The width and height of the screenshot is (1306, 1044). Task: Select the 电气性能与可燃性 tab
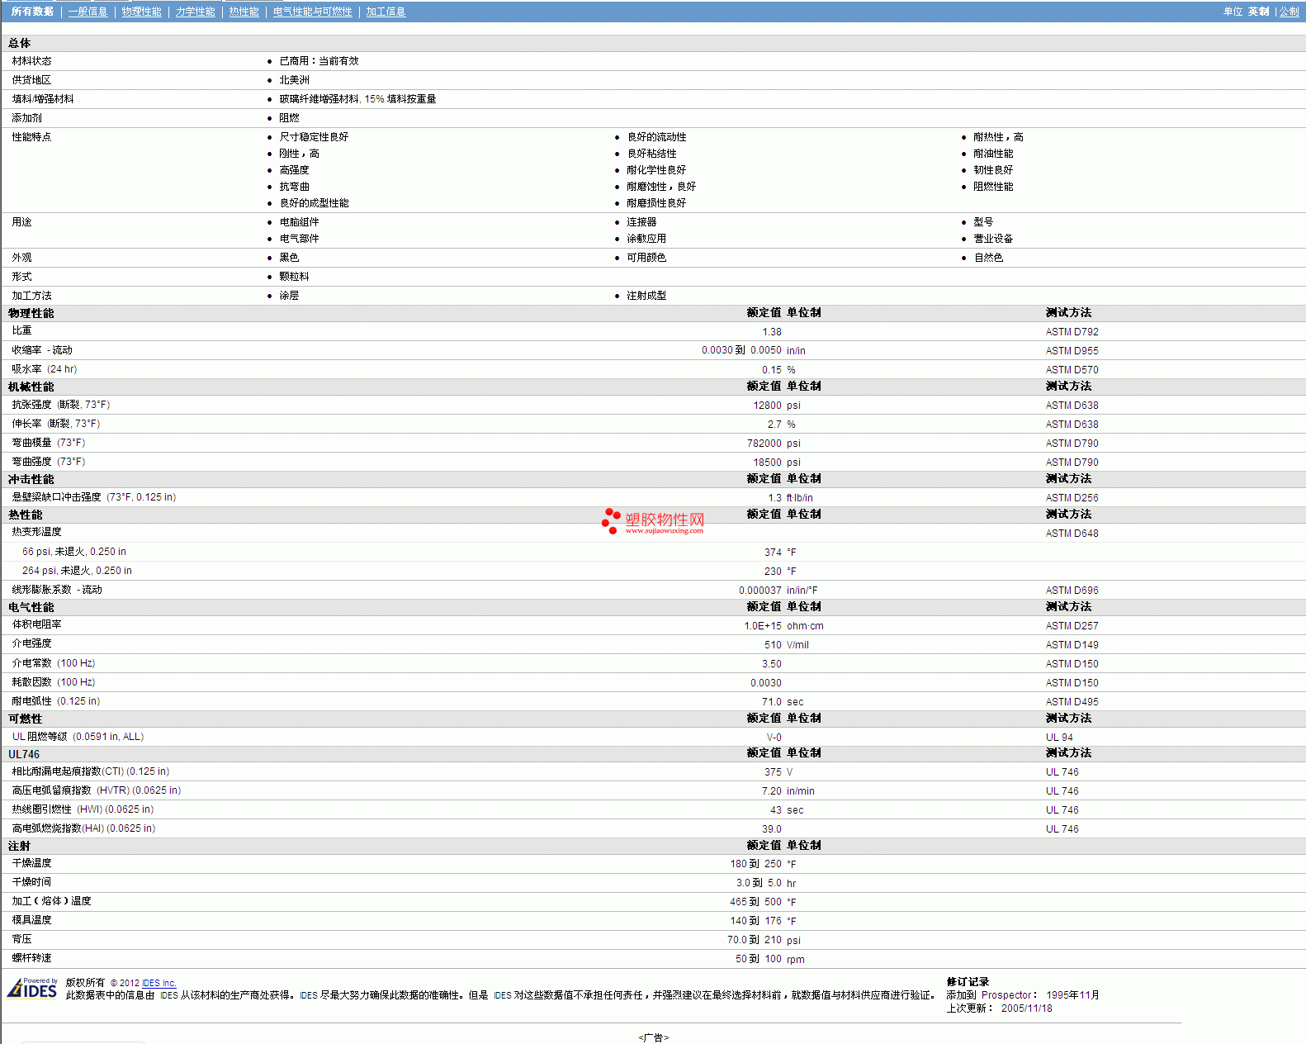click(312, 12)
